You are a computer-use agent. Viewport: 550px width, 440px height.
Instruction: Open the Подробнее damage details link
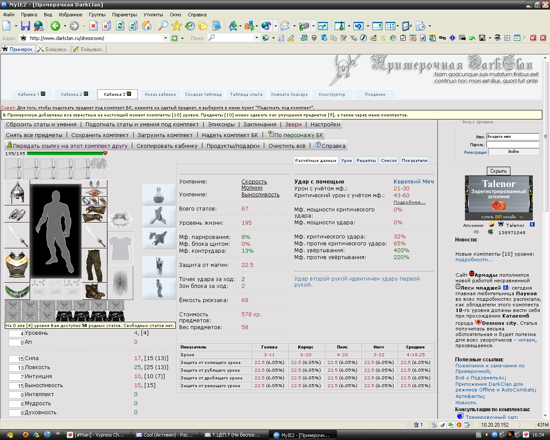(409, 202)
